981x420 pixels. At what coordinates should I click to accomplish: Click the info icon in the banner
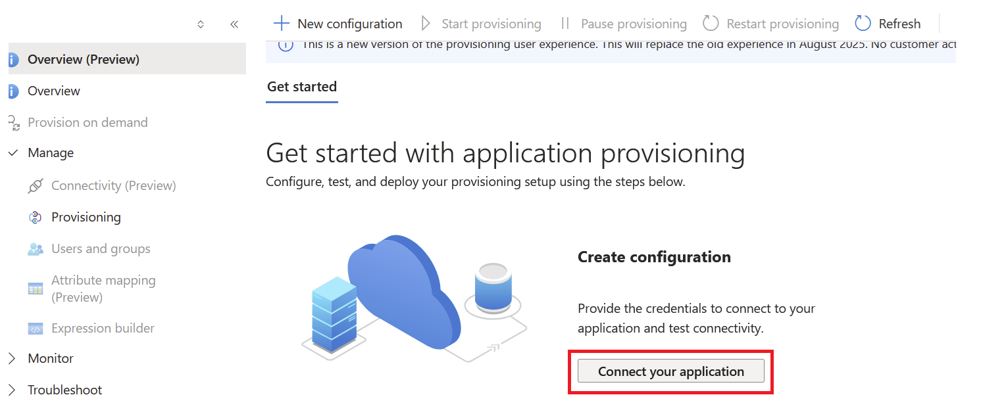pos(285,45)
